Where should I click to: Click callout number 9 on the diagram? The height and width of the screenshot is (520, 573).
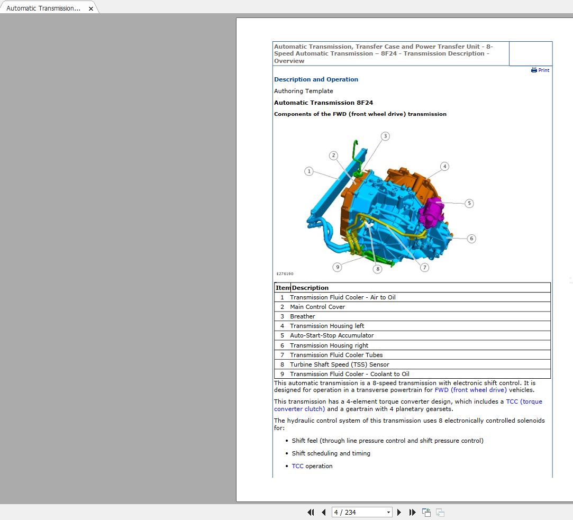coord(338,267)
